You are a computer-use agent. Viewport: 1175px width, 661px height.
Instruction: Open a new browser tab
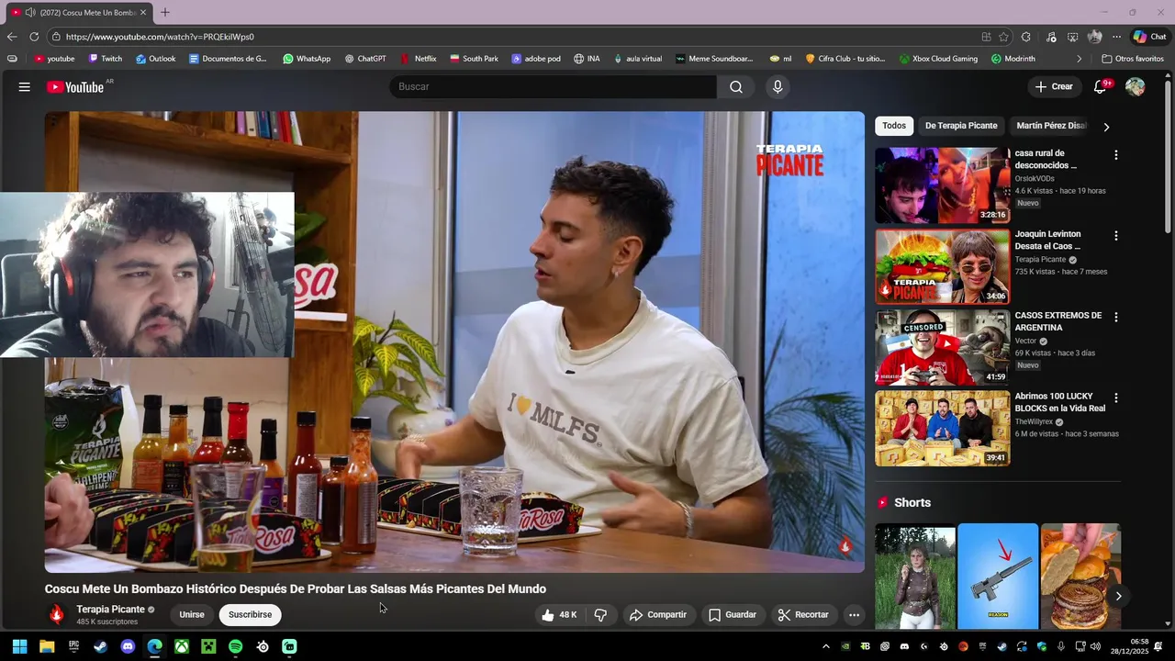tap(165, 12)
